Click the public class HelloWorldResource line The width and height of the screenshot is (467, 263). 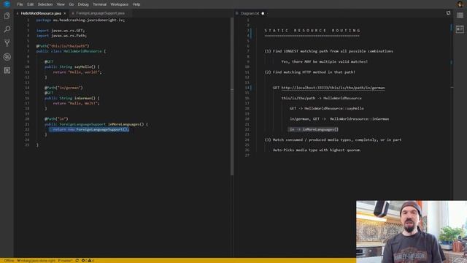(71, 51)
